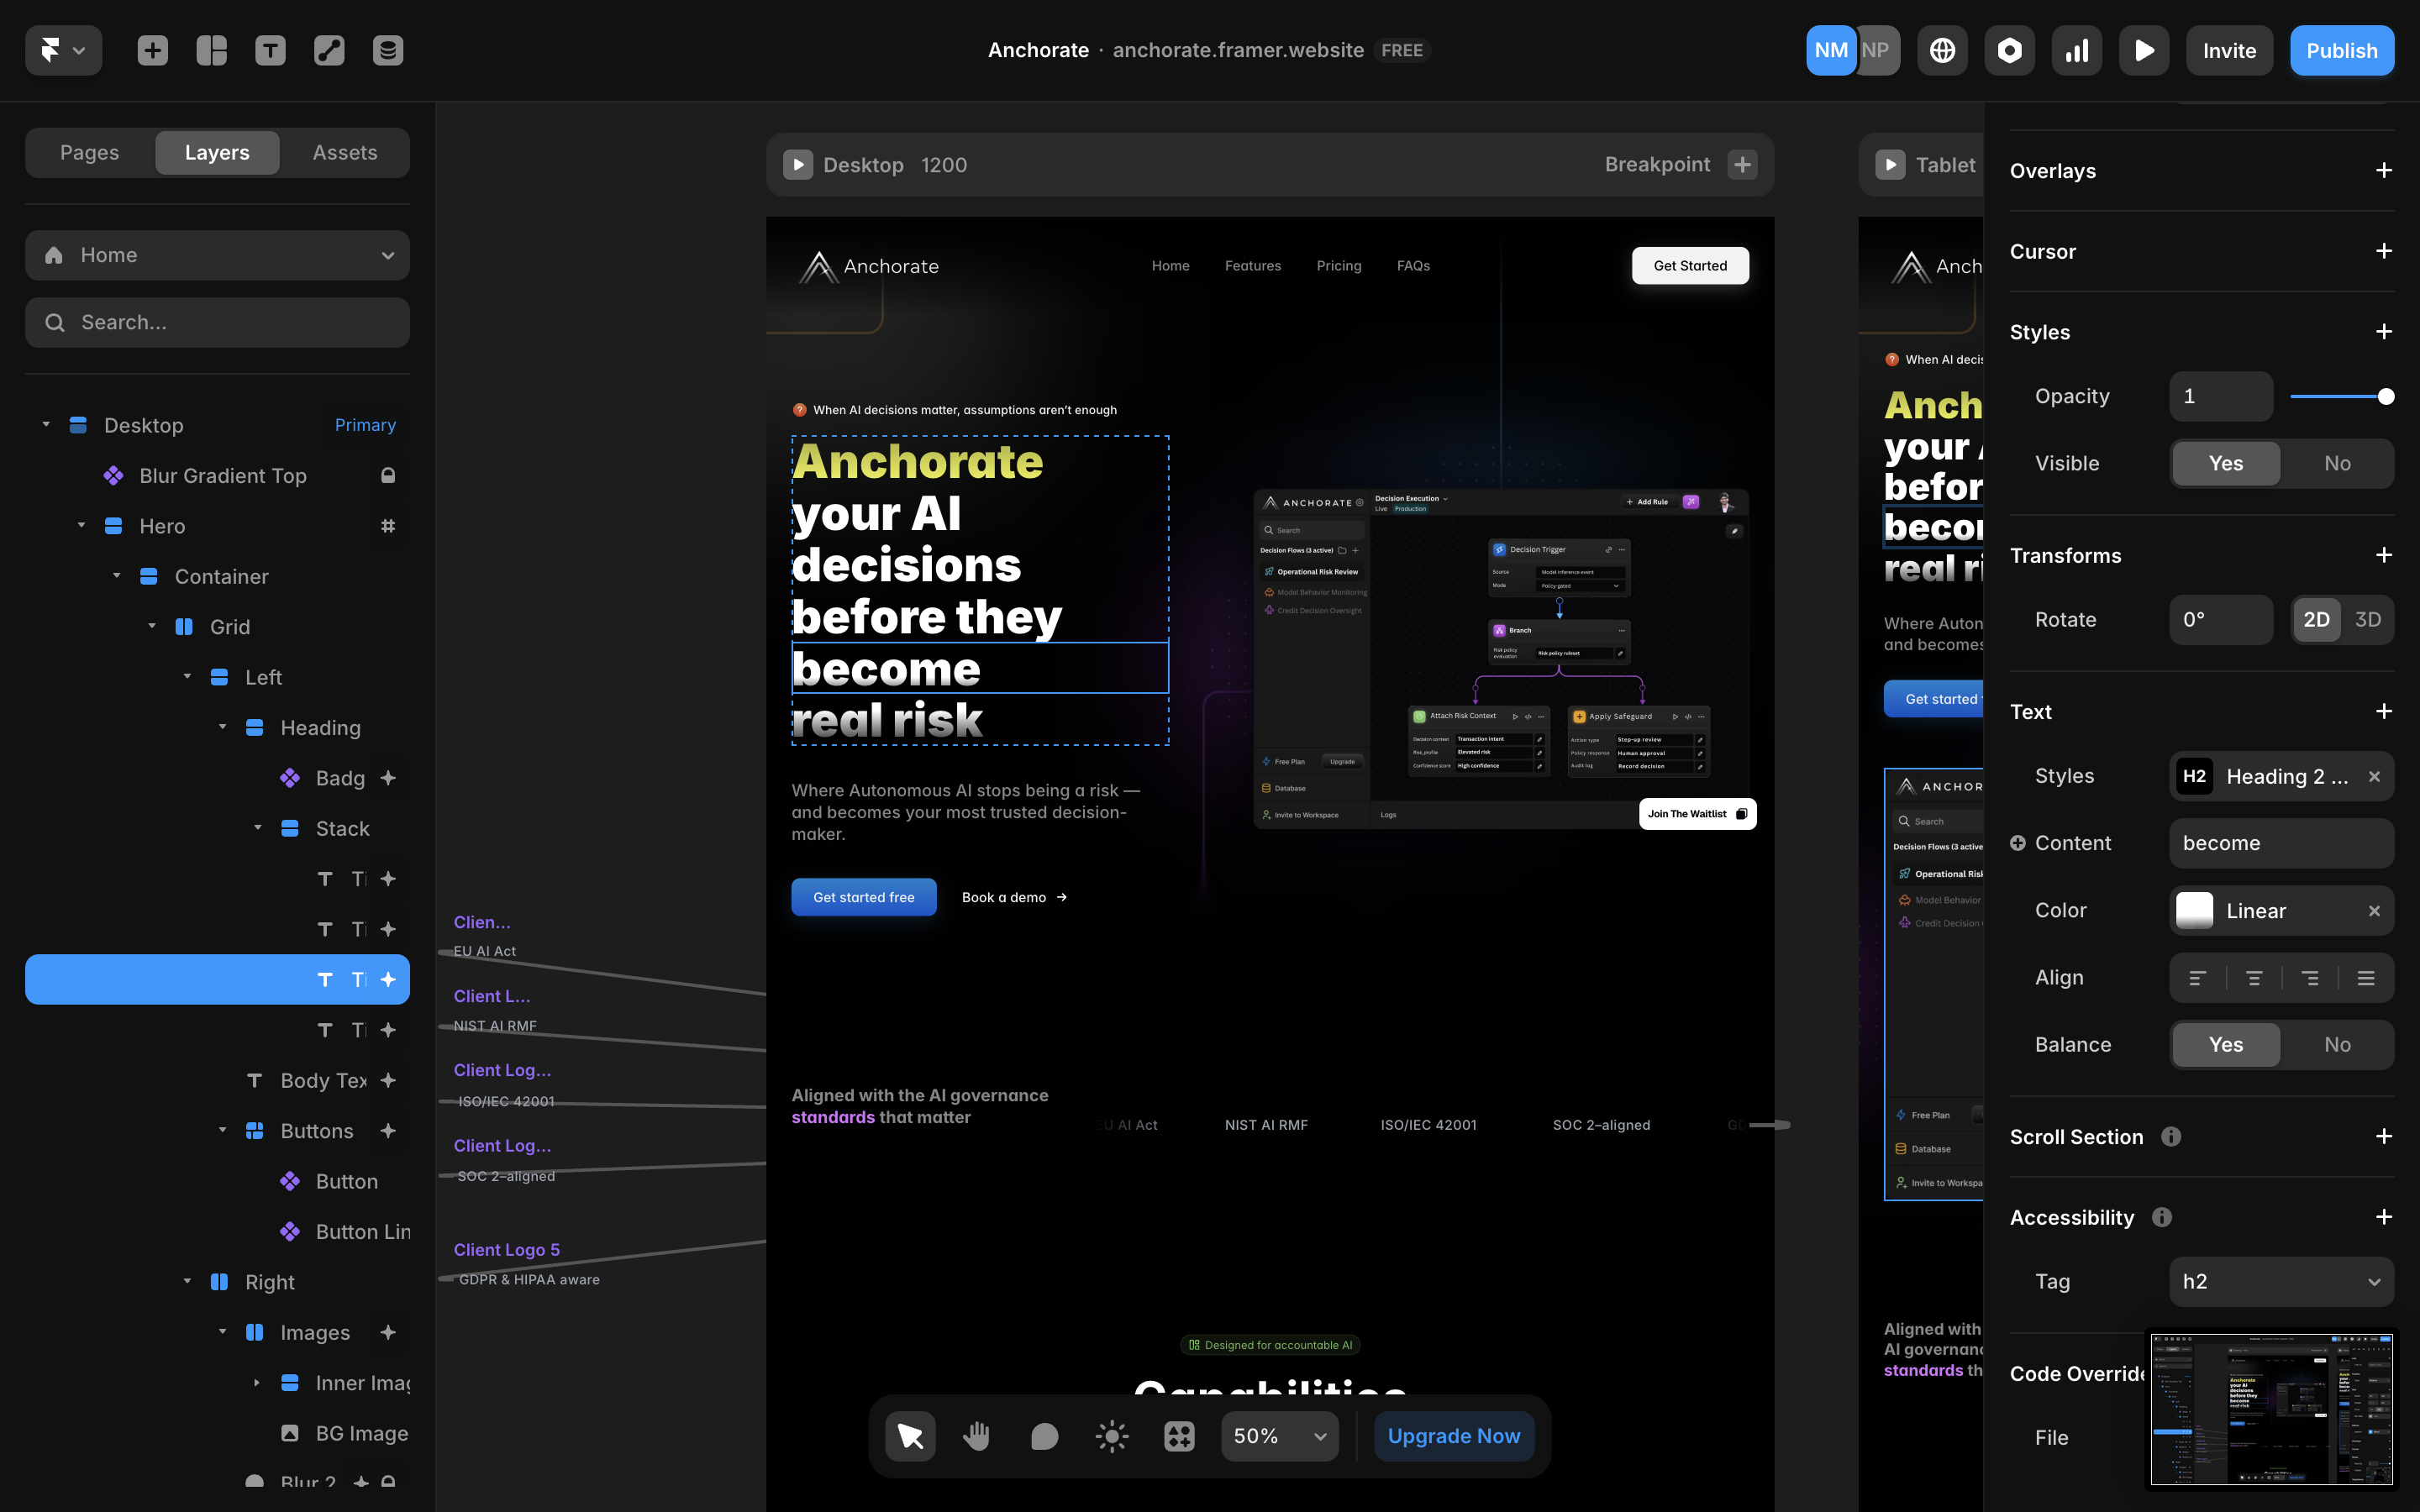Open the 50% zoom dropdown
The height and width of the screenshot is (1512, 2420).
(x=1279, y=1436)
